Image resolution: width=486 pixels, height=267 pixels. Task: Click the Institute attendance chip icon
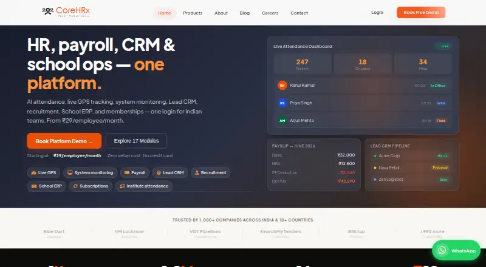click(x=122, y=186)
